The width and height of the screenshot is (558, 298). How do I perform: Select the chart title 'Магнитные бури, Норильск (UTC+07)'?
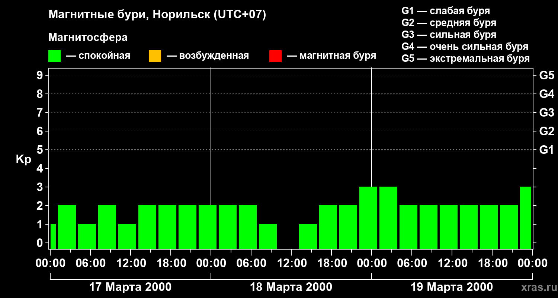[157, 15]
